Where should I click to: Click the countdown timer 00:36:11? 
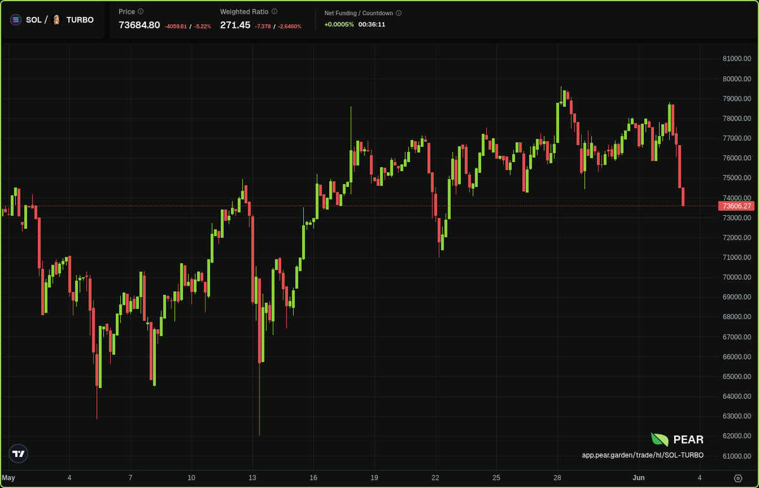(372, 24)
